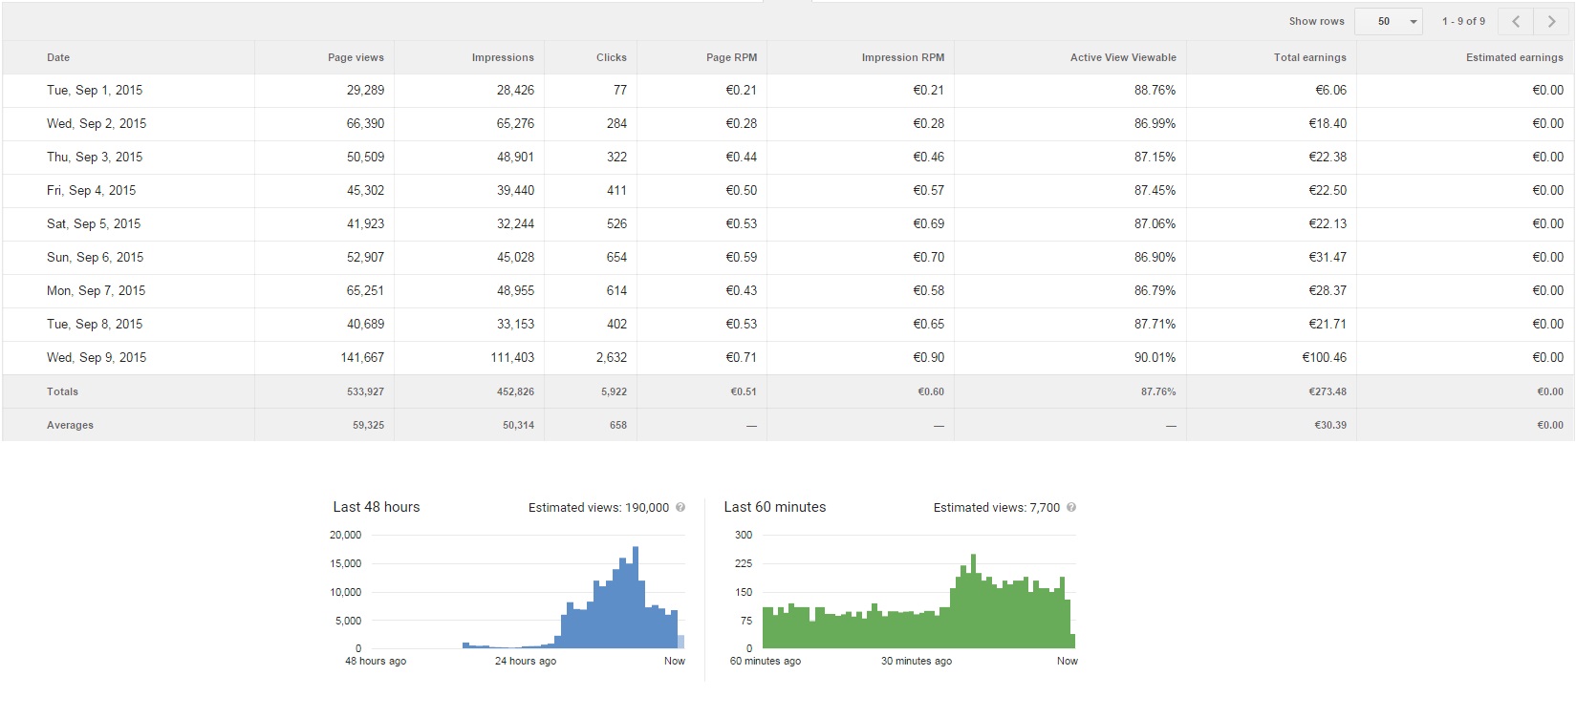Sort table by Page views column
This screenshot has width=1576, height=718.
356,57
